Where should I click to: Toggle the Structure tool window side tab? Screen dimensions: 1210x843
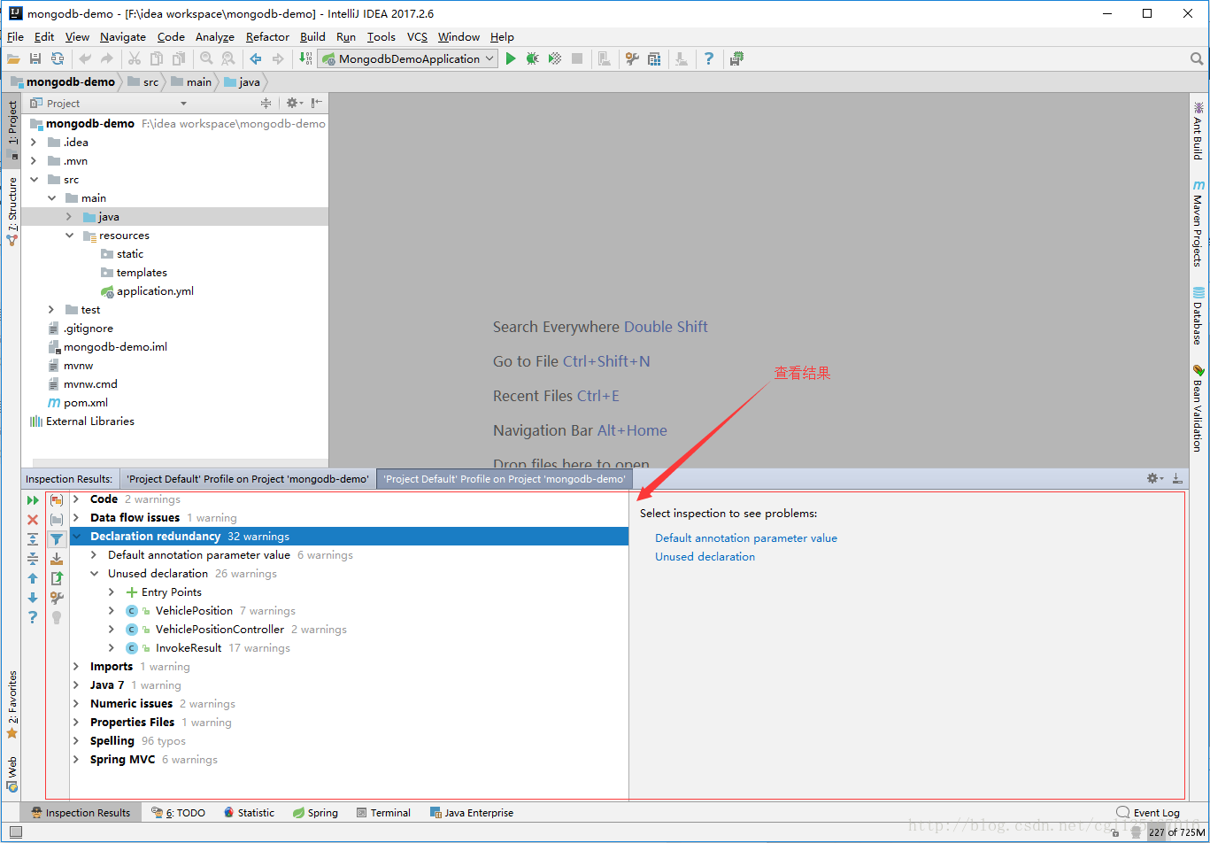tap(12, 211)
